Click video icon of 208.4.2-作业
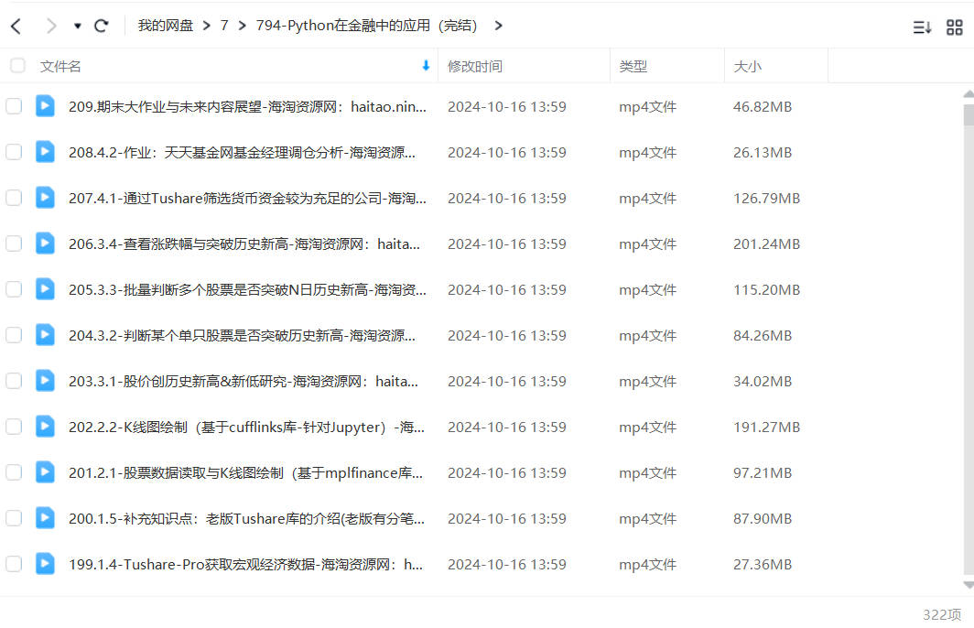Viewport: 974px width, 628px height. [x=45, y=152]
